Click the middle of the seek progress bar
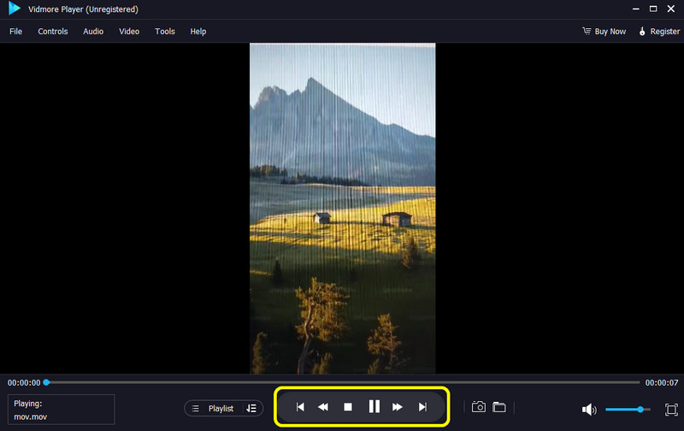This screenshot has width=684, height=431. coord(342,382)
